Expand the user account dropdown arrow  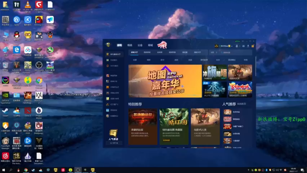click(x=232, y=46)
